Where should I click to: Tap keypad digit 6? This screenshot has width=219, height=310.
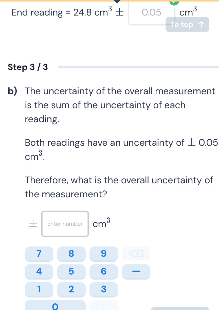pos(103,271)
